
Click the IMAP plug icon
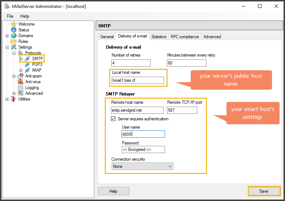point(27,70)
